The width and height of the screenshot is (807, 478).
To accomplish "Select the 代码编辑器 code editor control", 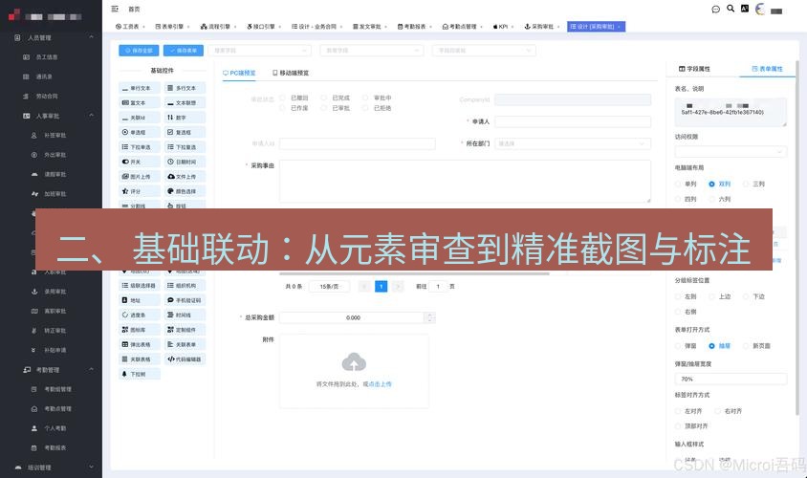I will pos(185,359).
